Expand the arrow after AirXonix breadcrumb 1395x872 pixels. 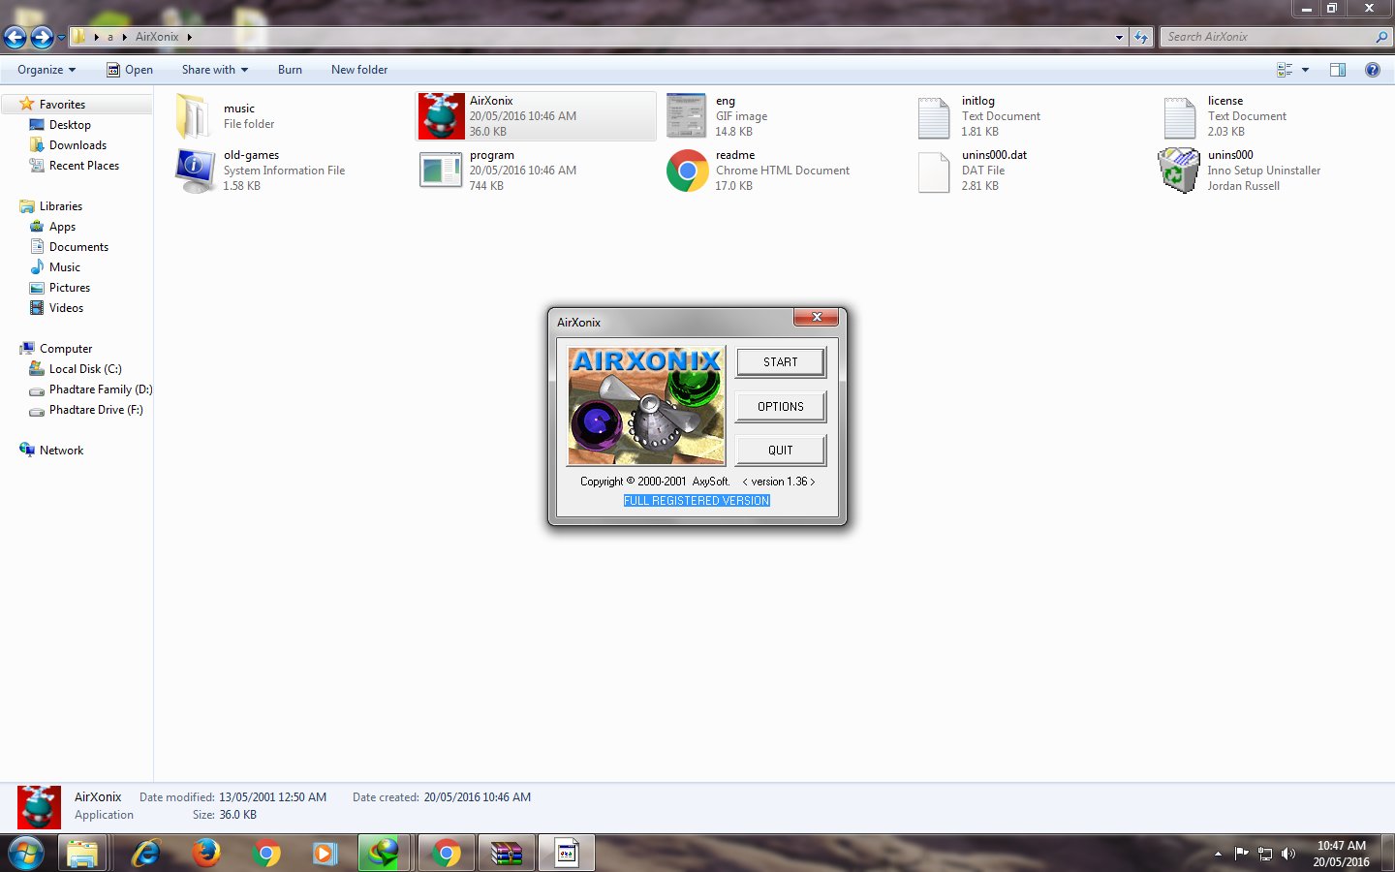(190, 38)
